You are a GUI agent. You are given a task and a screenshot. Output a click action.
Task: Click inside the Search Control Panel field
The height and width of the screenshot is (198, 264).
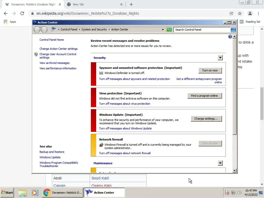click(202, 30)
